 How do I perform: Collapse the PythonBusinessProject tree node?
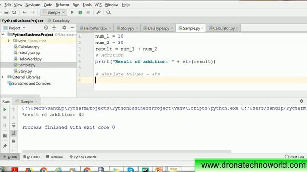3,34
